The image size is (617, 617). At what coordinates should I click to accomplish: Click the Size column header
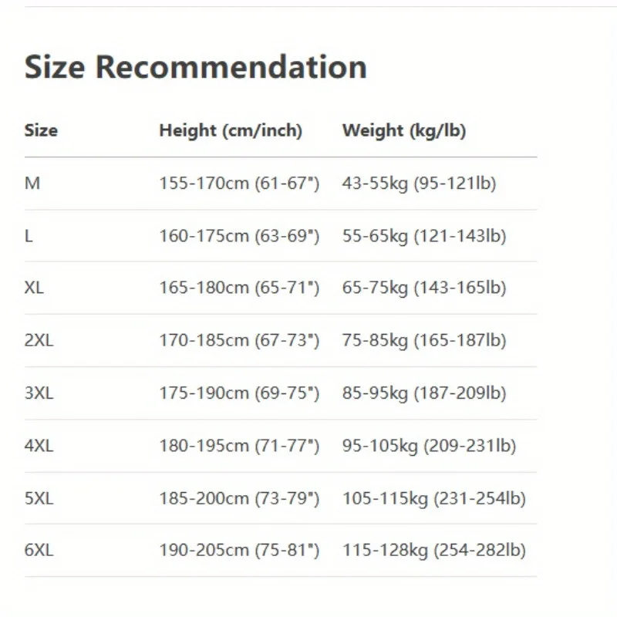pyautogui.click(x=41, y=130)
